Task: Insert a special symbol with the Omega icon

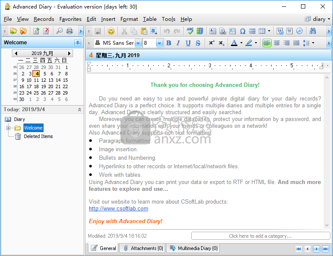Action: click(242, 31)
